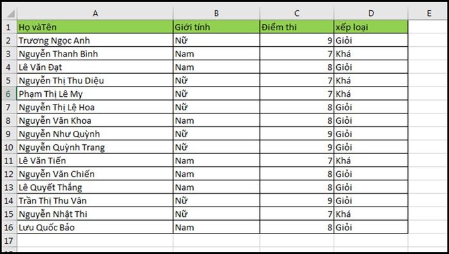Screen dimensions: 449x254
Task: Select column B header
Action: pos(216,13)
